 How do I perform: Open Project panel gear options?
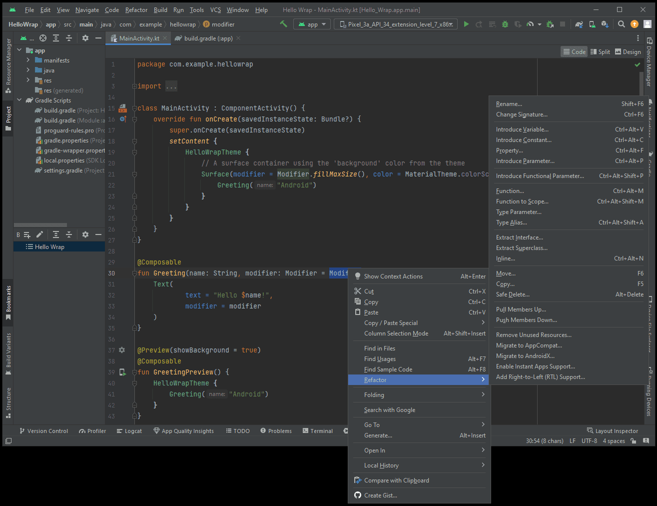pos(85,38)
